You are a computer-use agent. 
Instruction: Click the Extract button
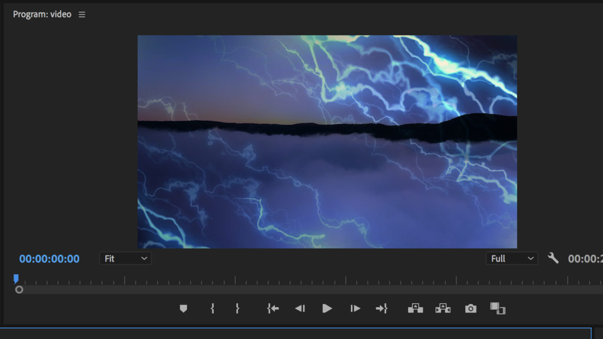coord(442,308)
